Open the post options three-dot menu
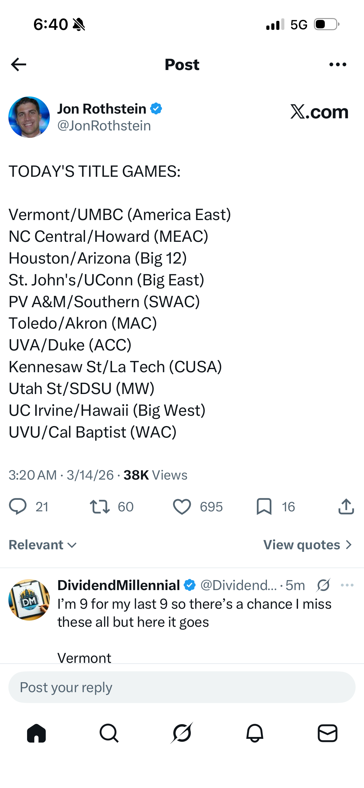The image size is (364, 788). pyautogui.click(x=338, y=64)
